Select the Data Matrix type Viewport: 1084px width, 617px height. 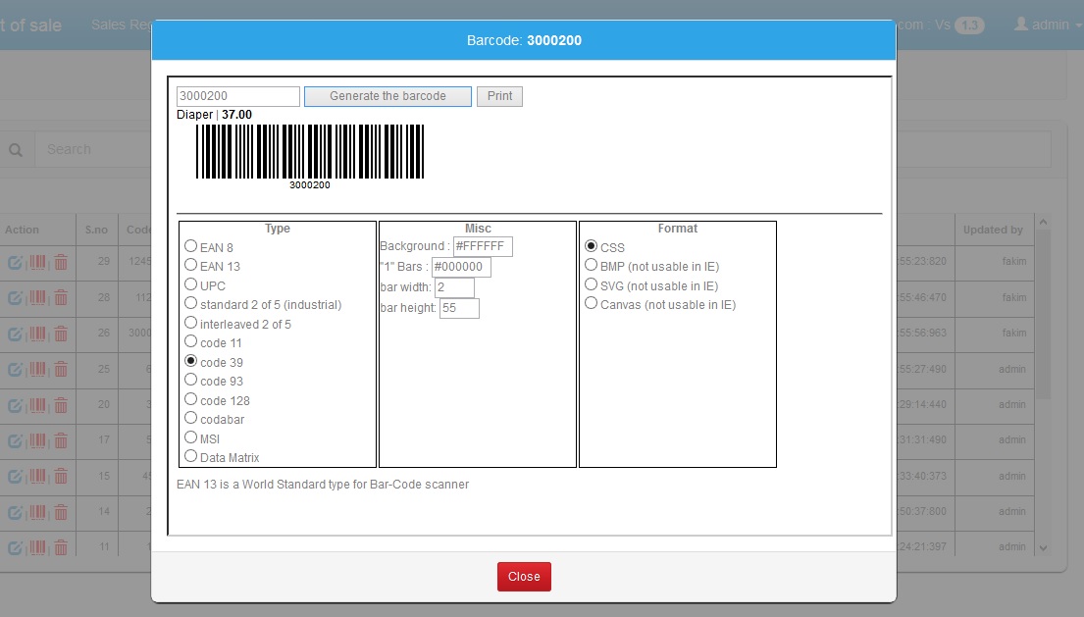click(191, 456)
